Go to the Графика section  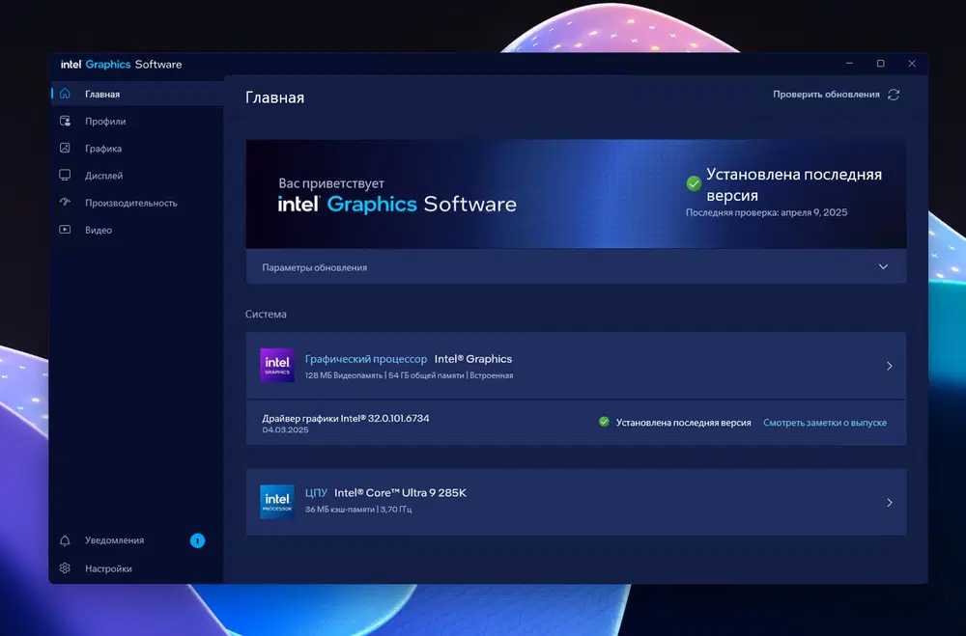point(137,148)
